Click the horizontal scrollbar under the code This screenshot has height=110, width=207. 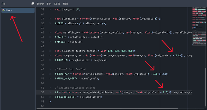pos(107,109)
